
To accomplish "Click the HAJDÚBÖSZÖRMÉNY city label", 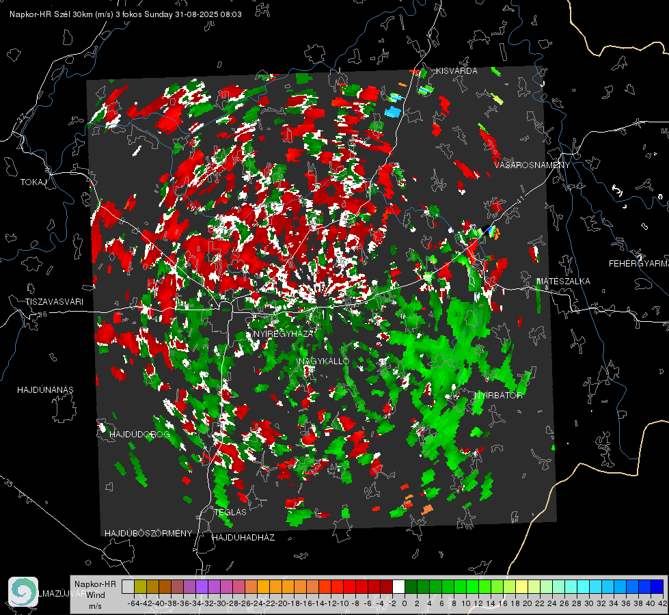I will coord(148,534).
